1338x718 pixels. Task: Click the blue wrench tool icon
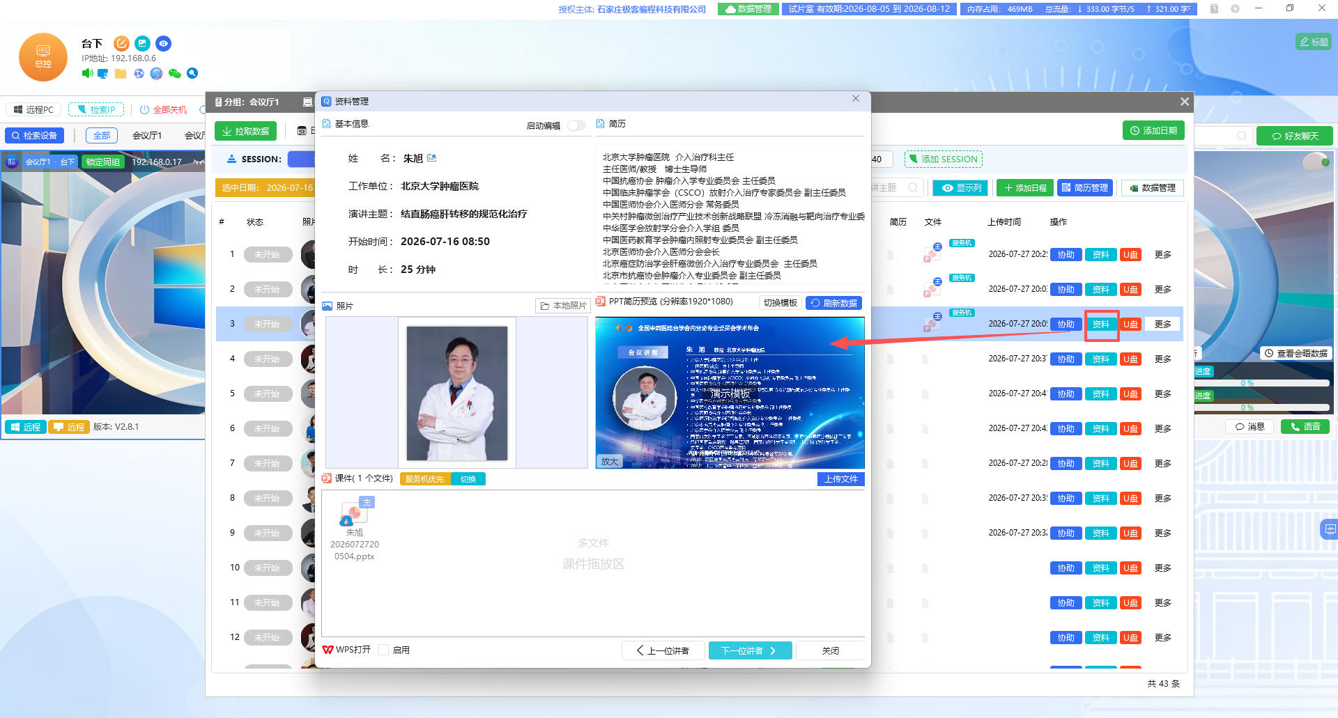click(x=192, y=73)
